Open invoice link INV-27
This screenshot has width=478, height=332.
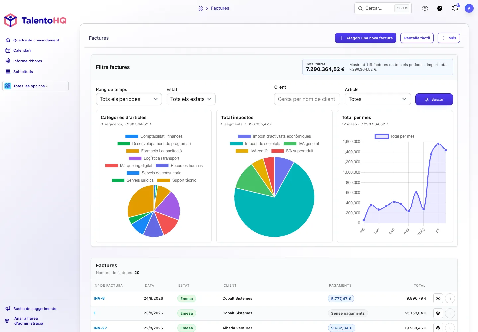coord(100,328)
